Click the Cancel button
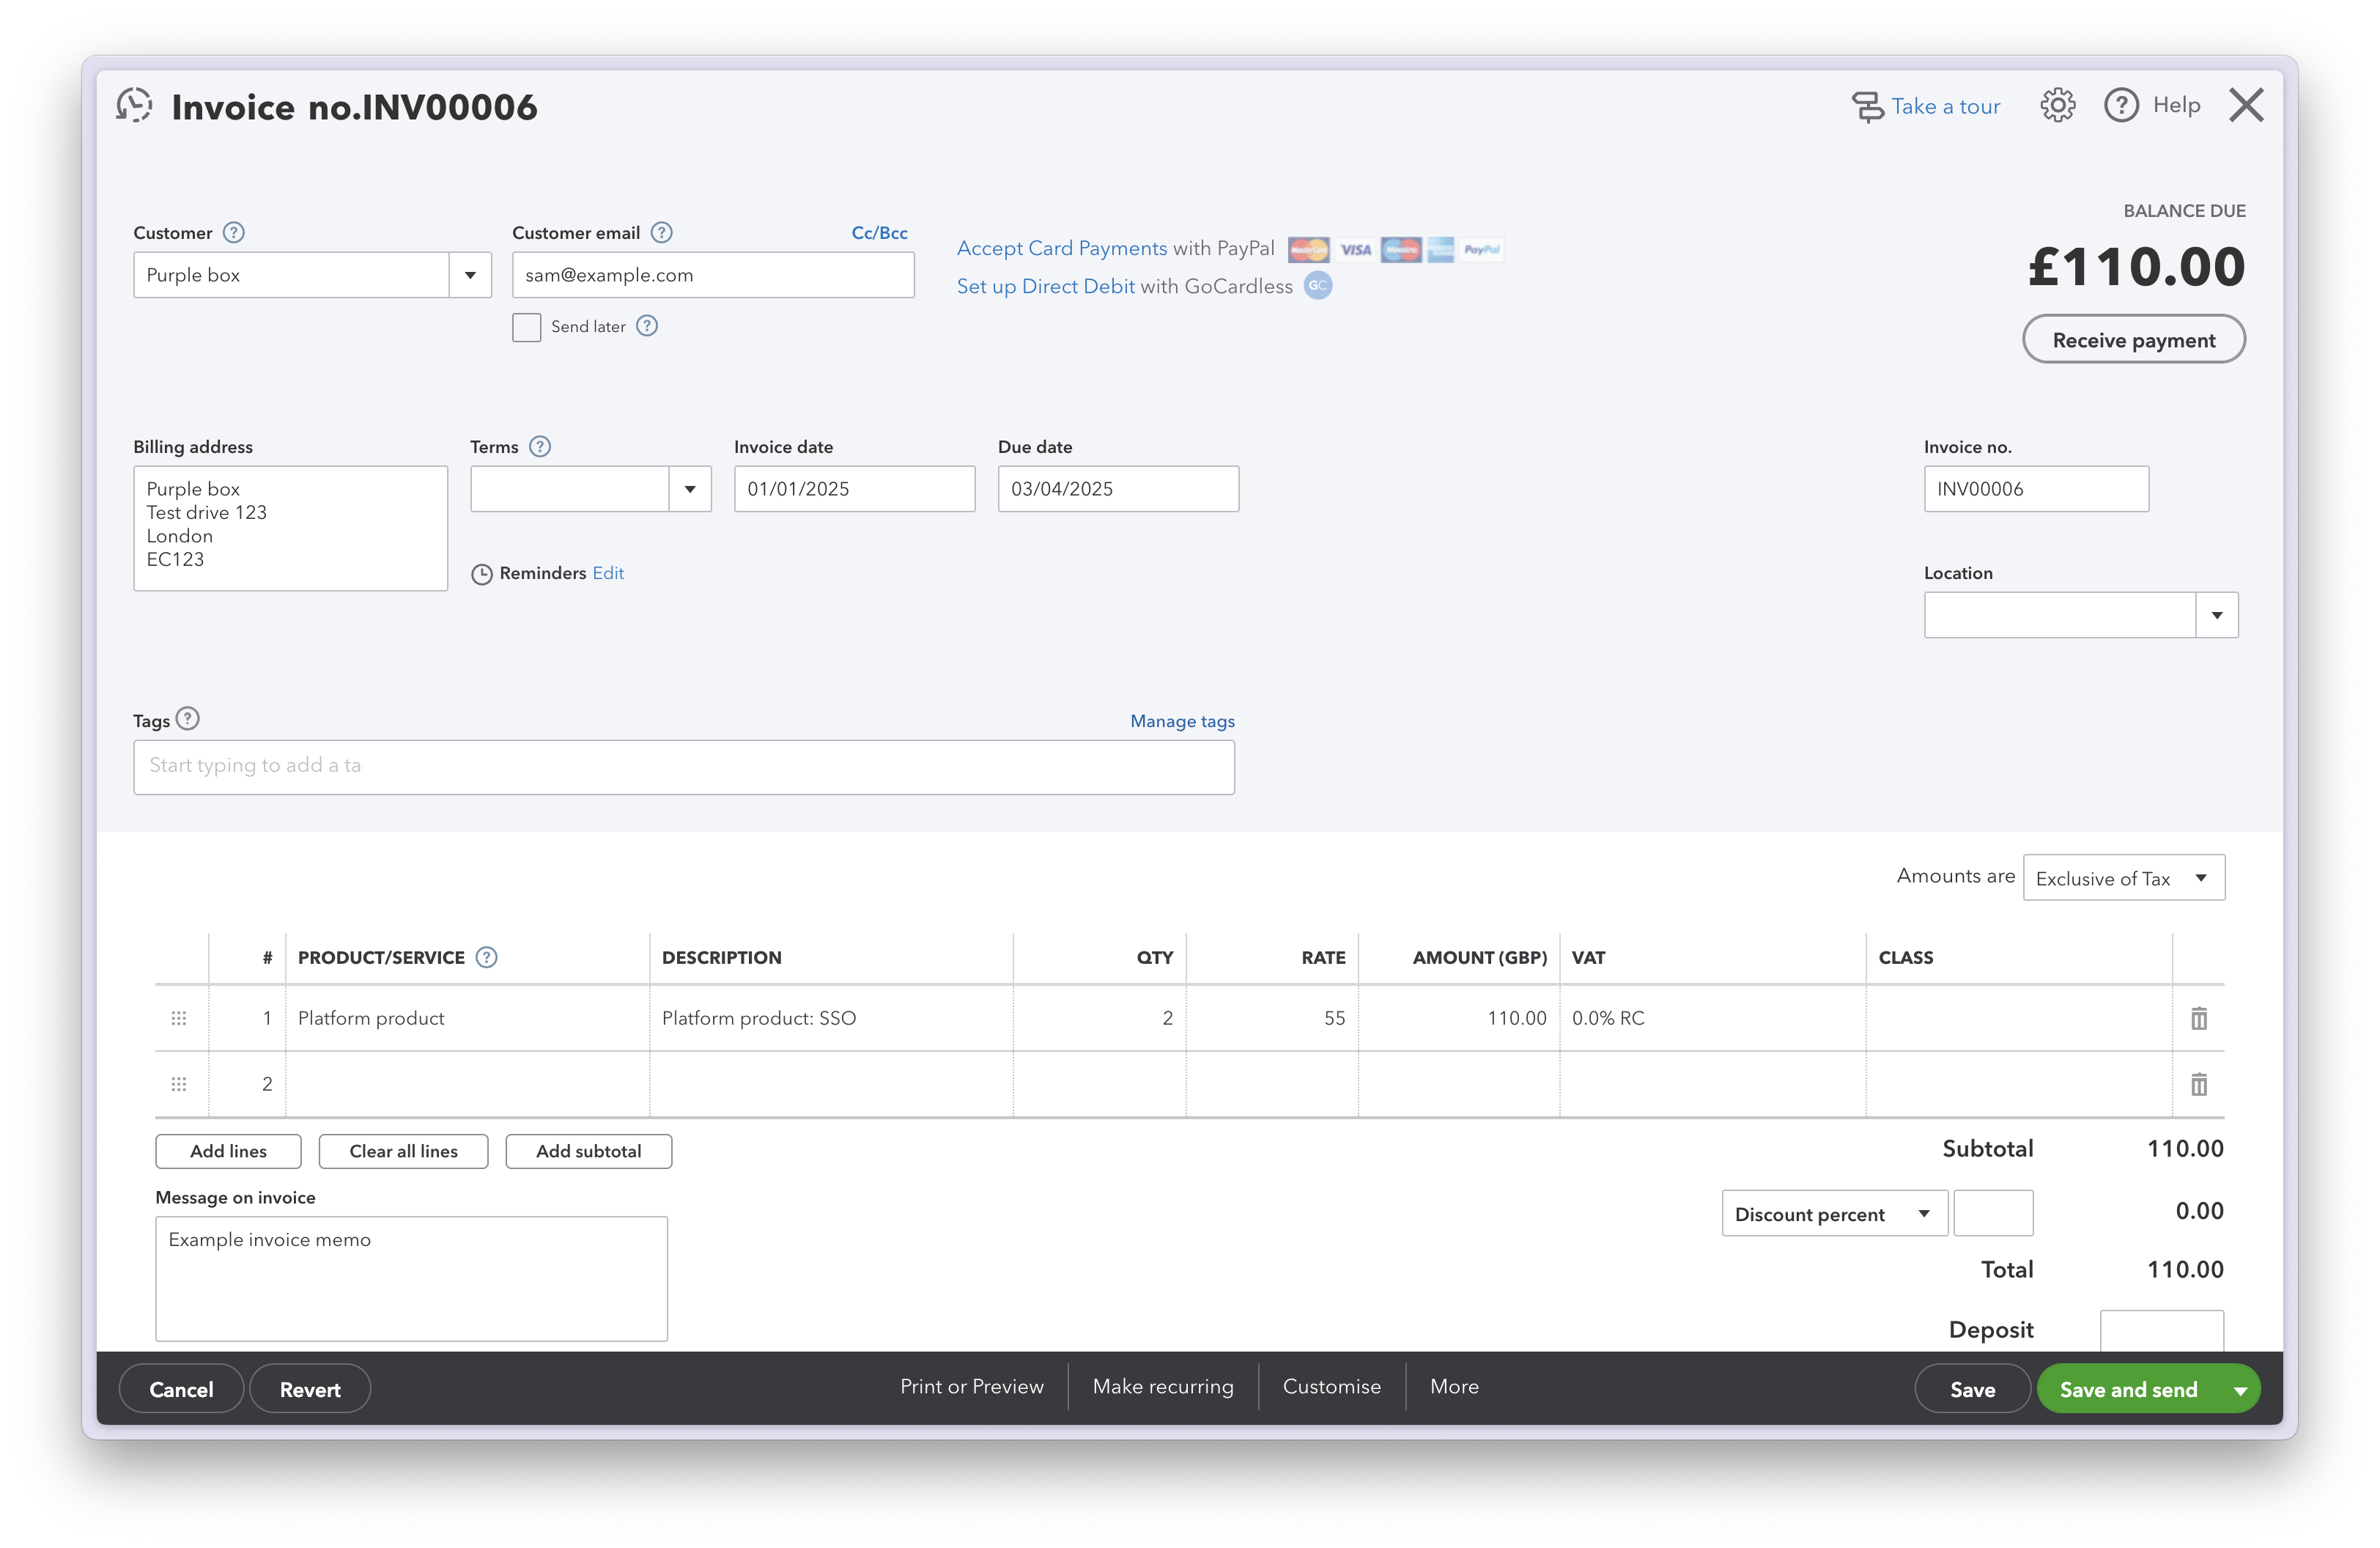This screenshot has height=1548, width=2380. 181,1390
